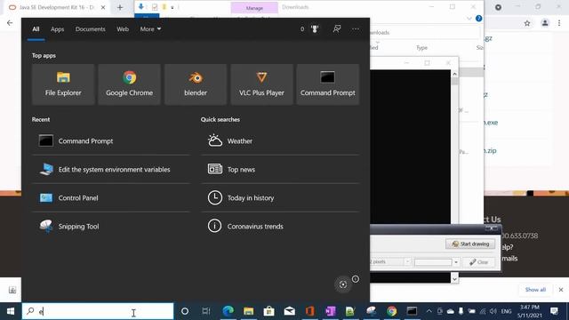Click Show all in Chrome downloads bar
569x320 pixels.
pyautogui.click(x=535, y=290)
